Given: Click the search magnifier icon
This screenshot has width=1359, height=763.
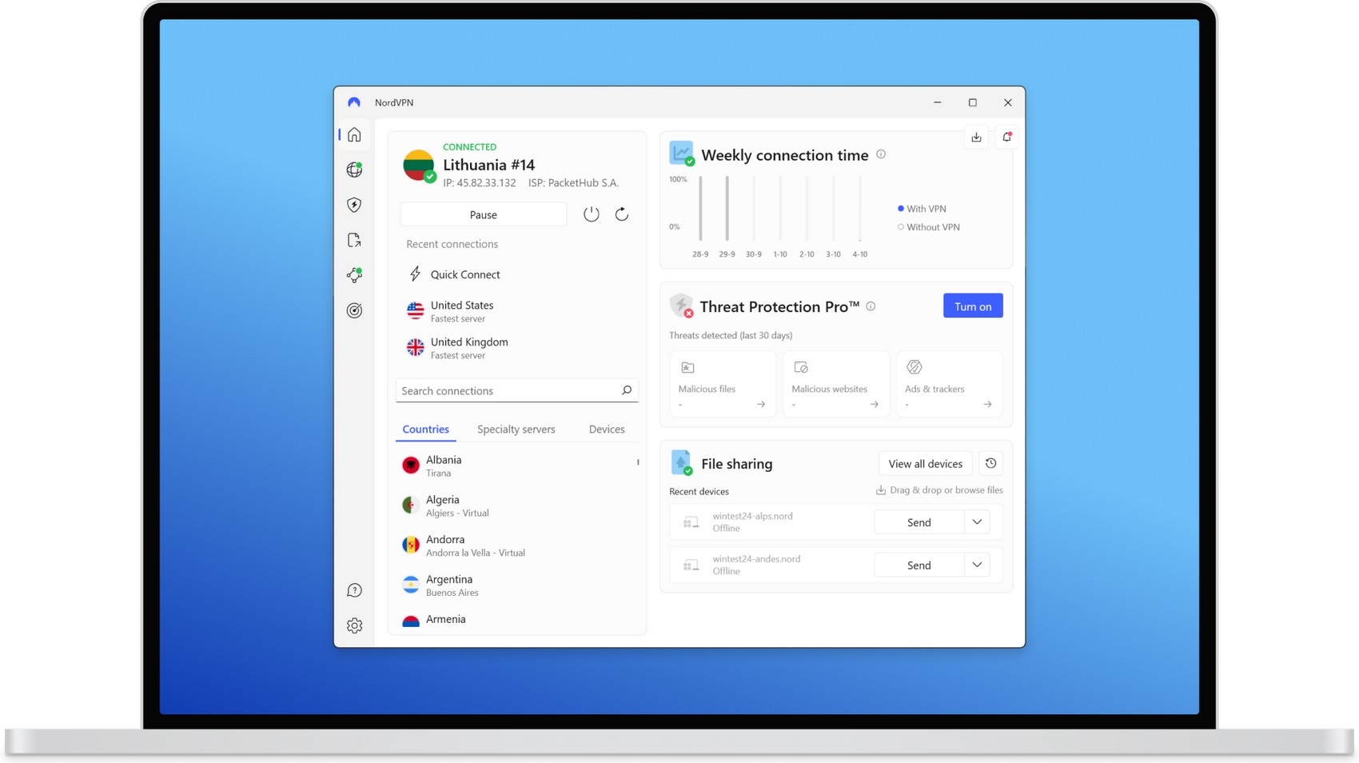Looking at the screenshot, I should pyautogui.click(x=627, y=390).
